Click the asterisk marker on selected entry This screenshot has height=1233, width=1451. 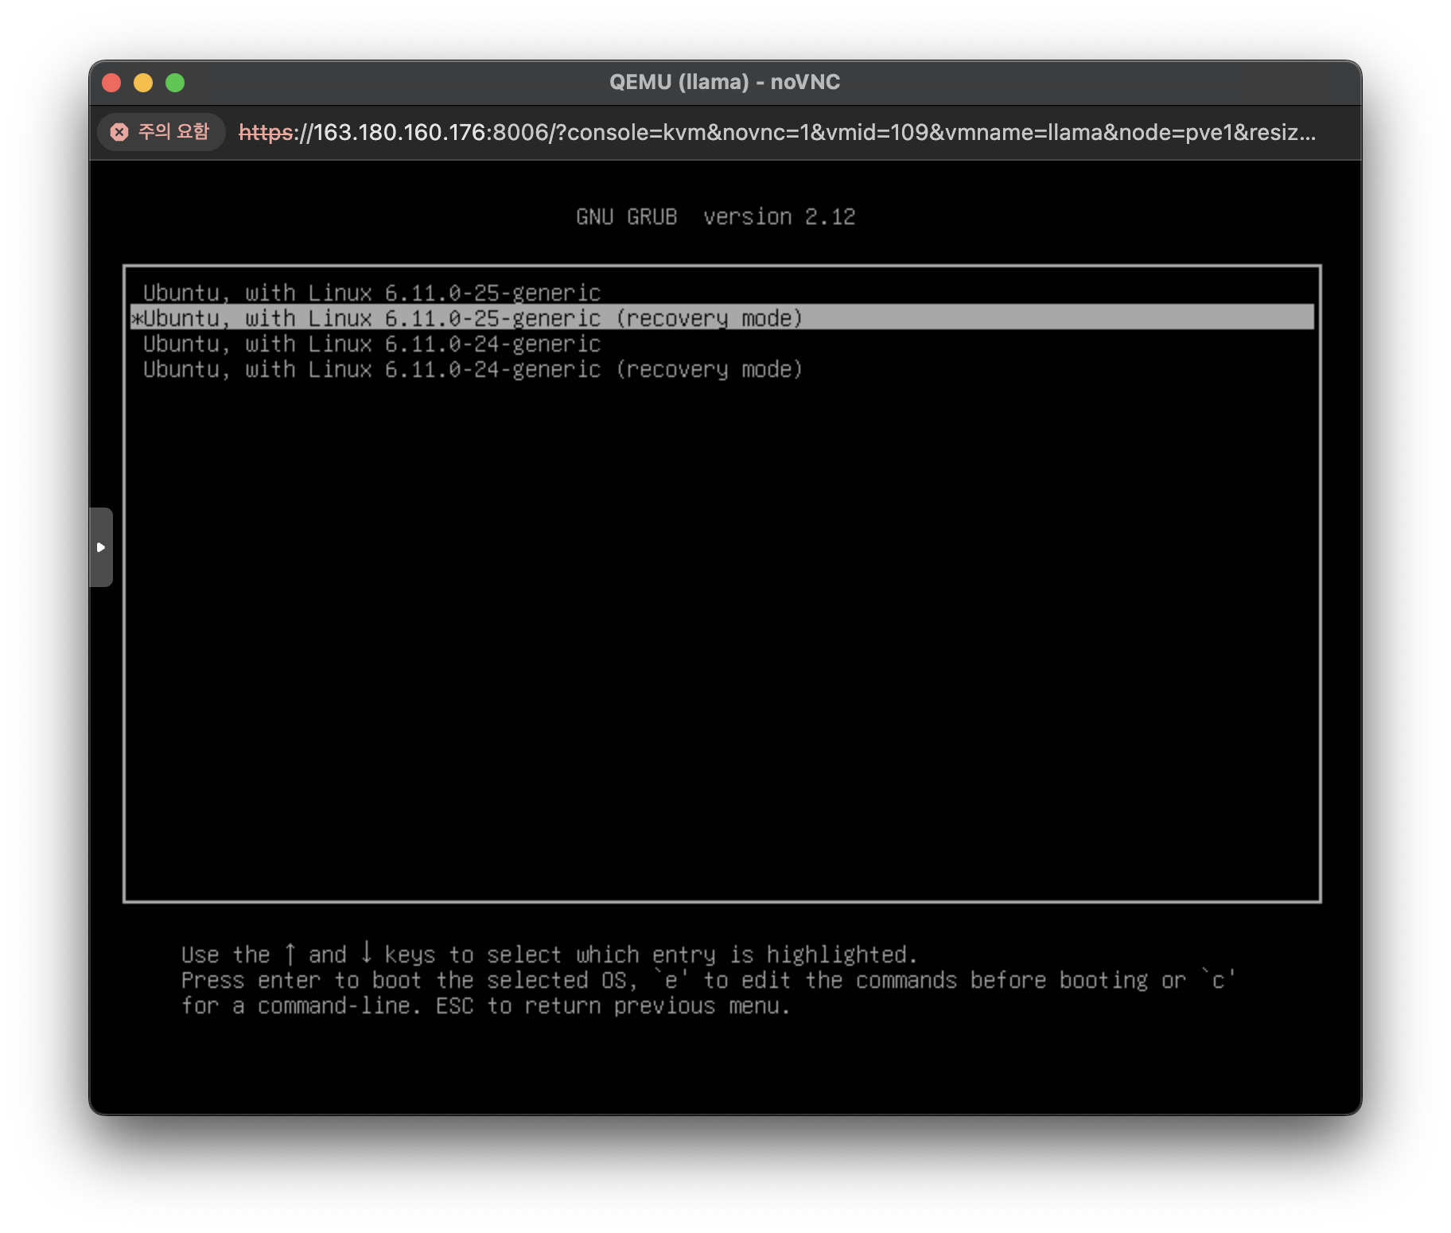tap(137, 319)
